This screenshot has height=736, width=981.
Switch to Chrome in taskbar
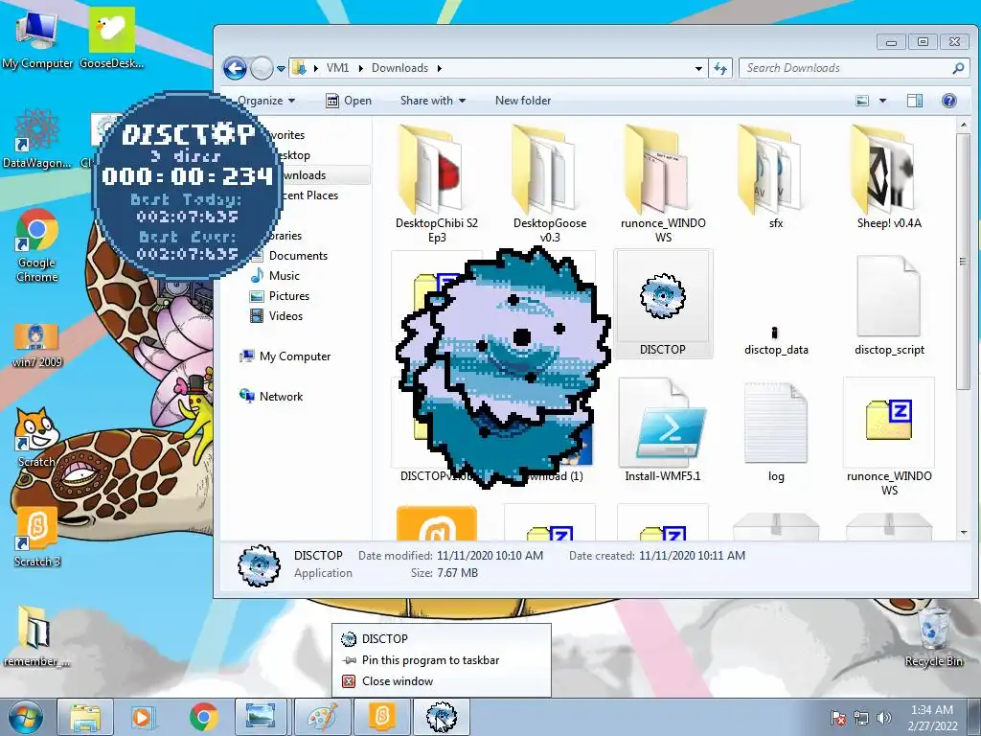pyautogui.click(x=203, y=717)
